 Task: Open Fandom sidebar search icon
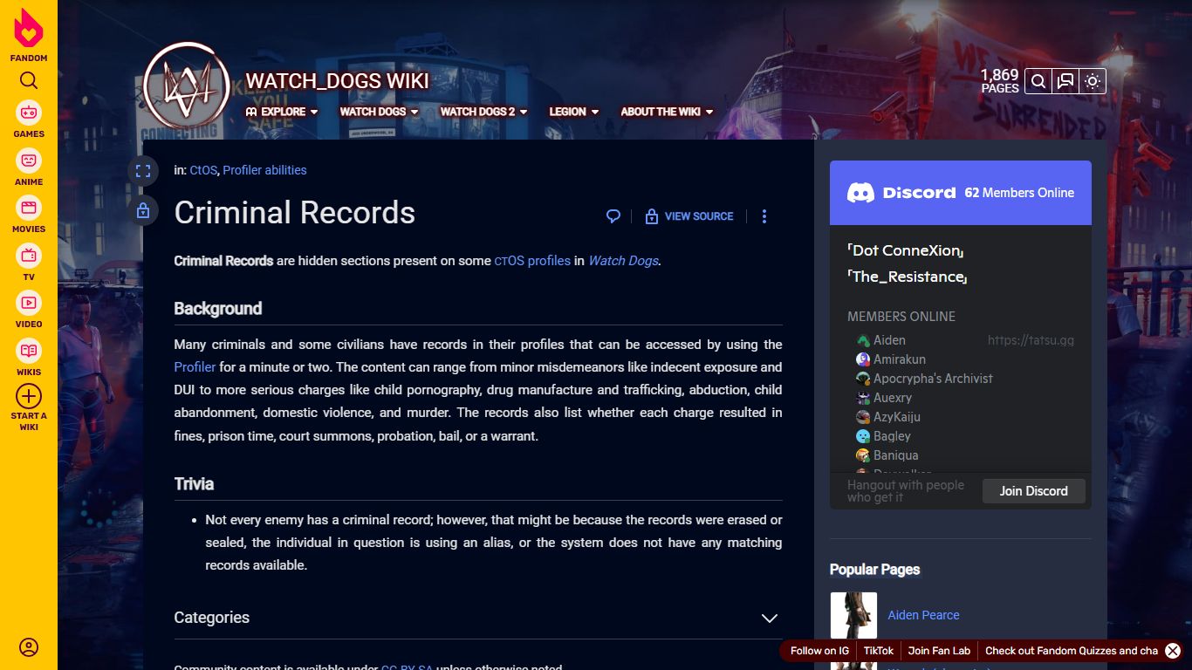[x=29, y=81]
